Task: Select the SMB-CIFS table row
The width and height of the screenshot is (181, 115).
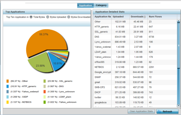Action: pos(135,87)
